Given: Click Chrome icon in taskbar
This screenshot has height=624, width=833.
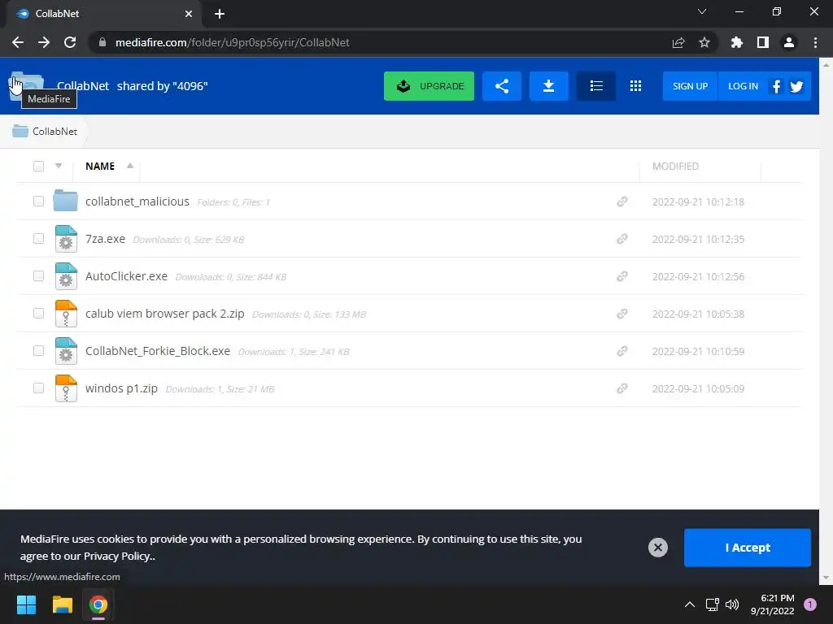Looking at the screenshot, I should (x=98, y=604).
